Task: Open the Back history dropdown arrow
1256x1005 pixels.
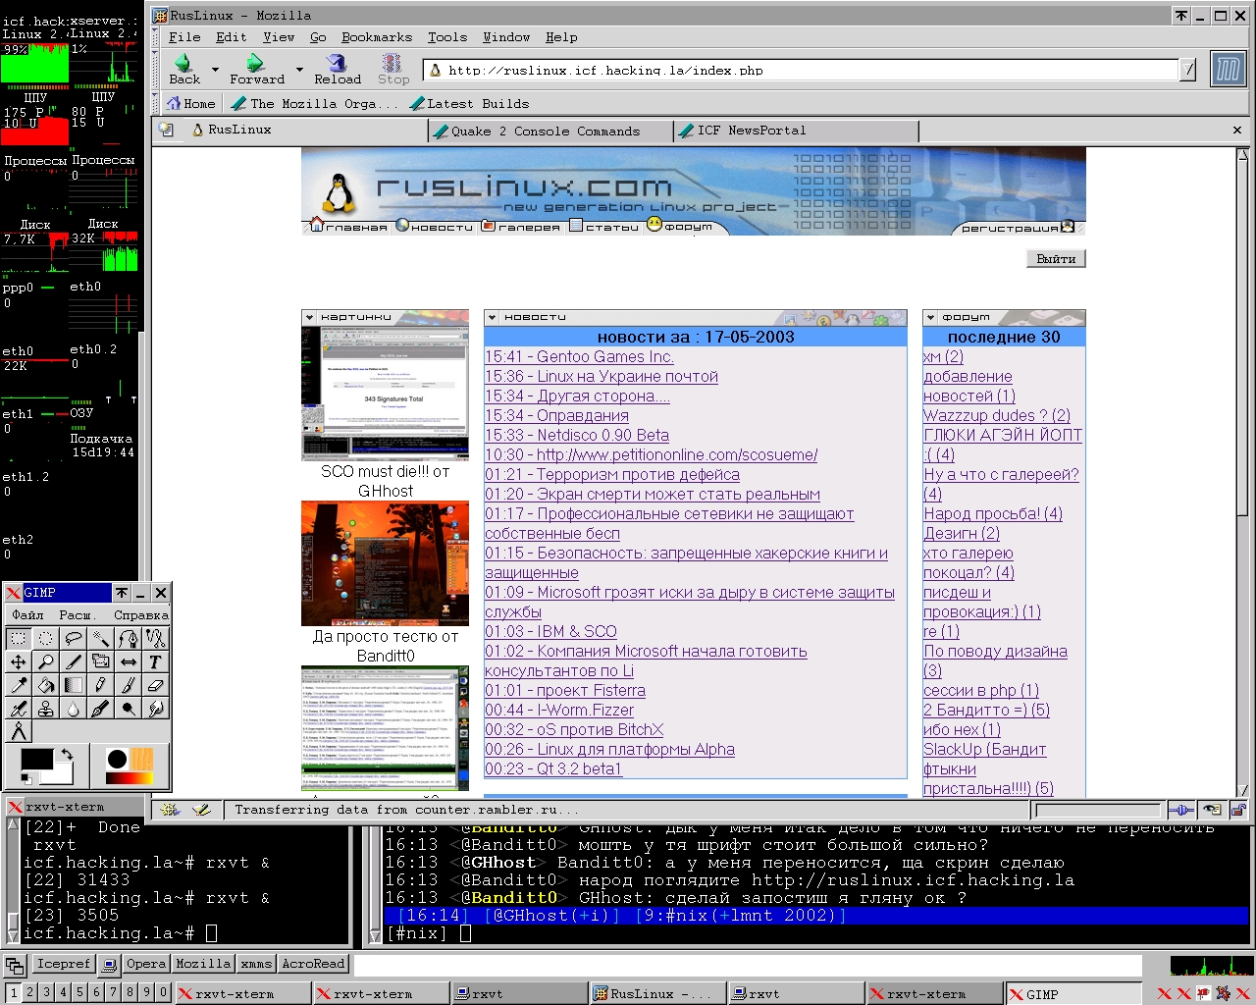Action: click(x=215, y=70)
